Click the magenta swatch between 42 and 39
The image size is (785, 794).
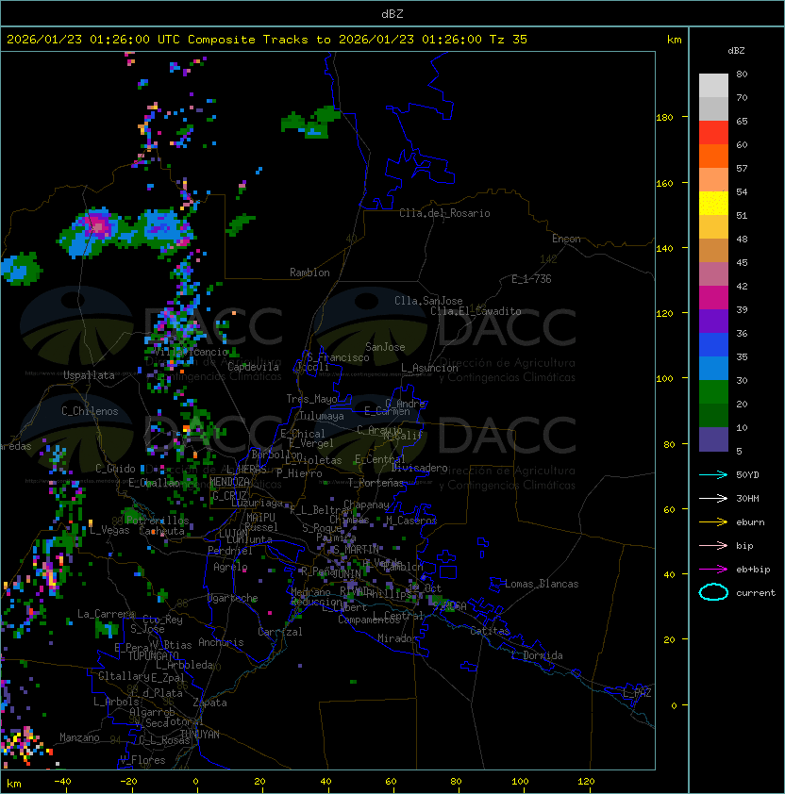713,297
